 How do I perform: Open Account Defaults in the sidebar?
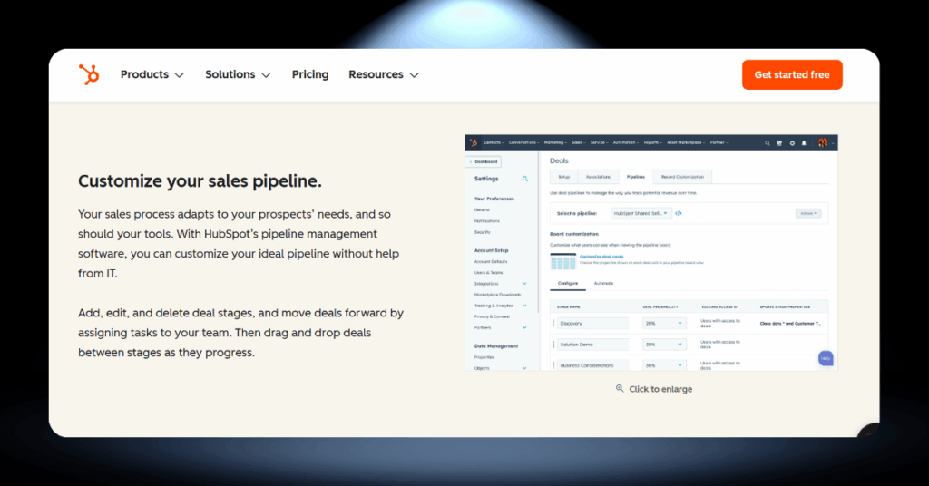point(491,262)
